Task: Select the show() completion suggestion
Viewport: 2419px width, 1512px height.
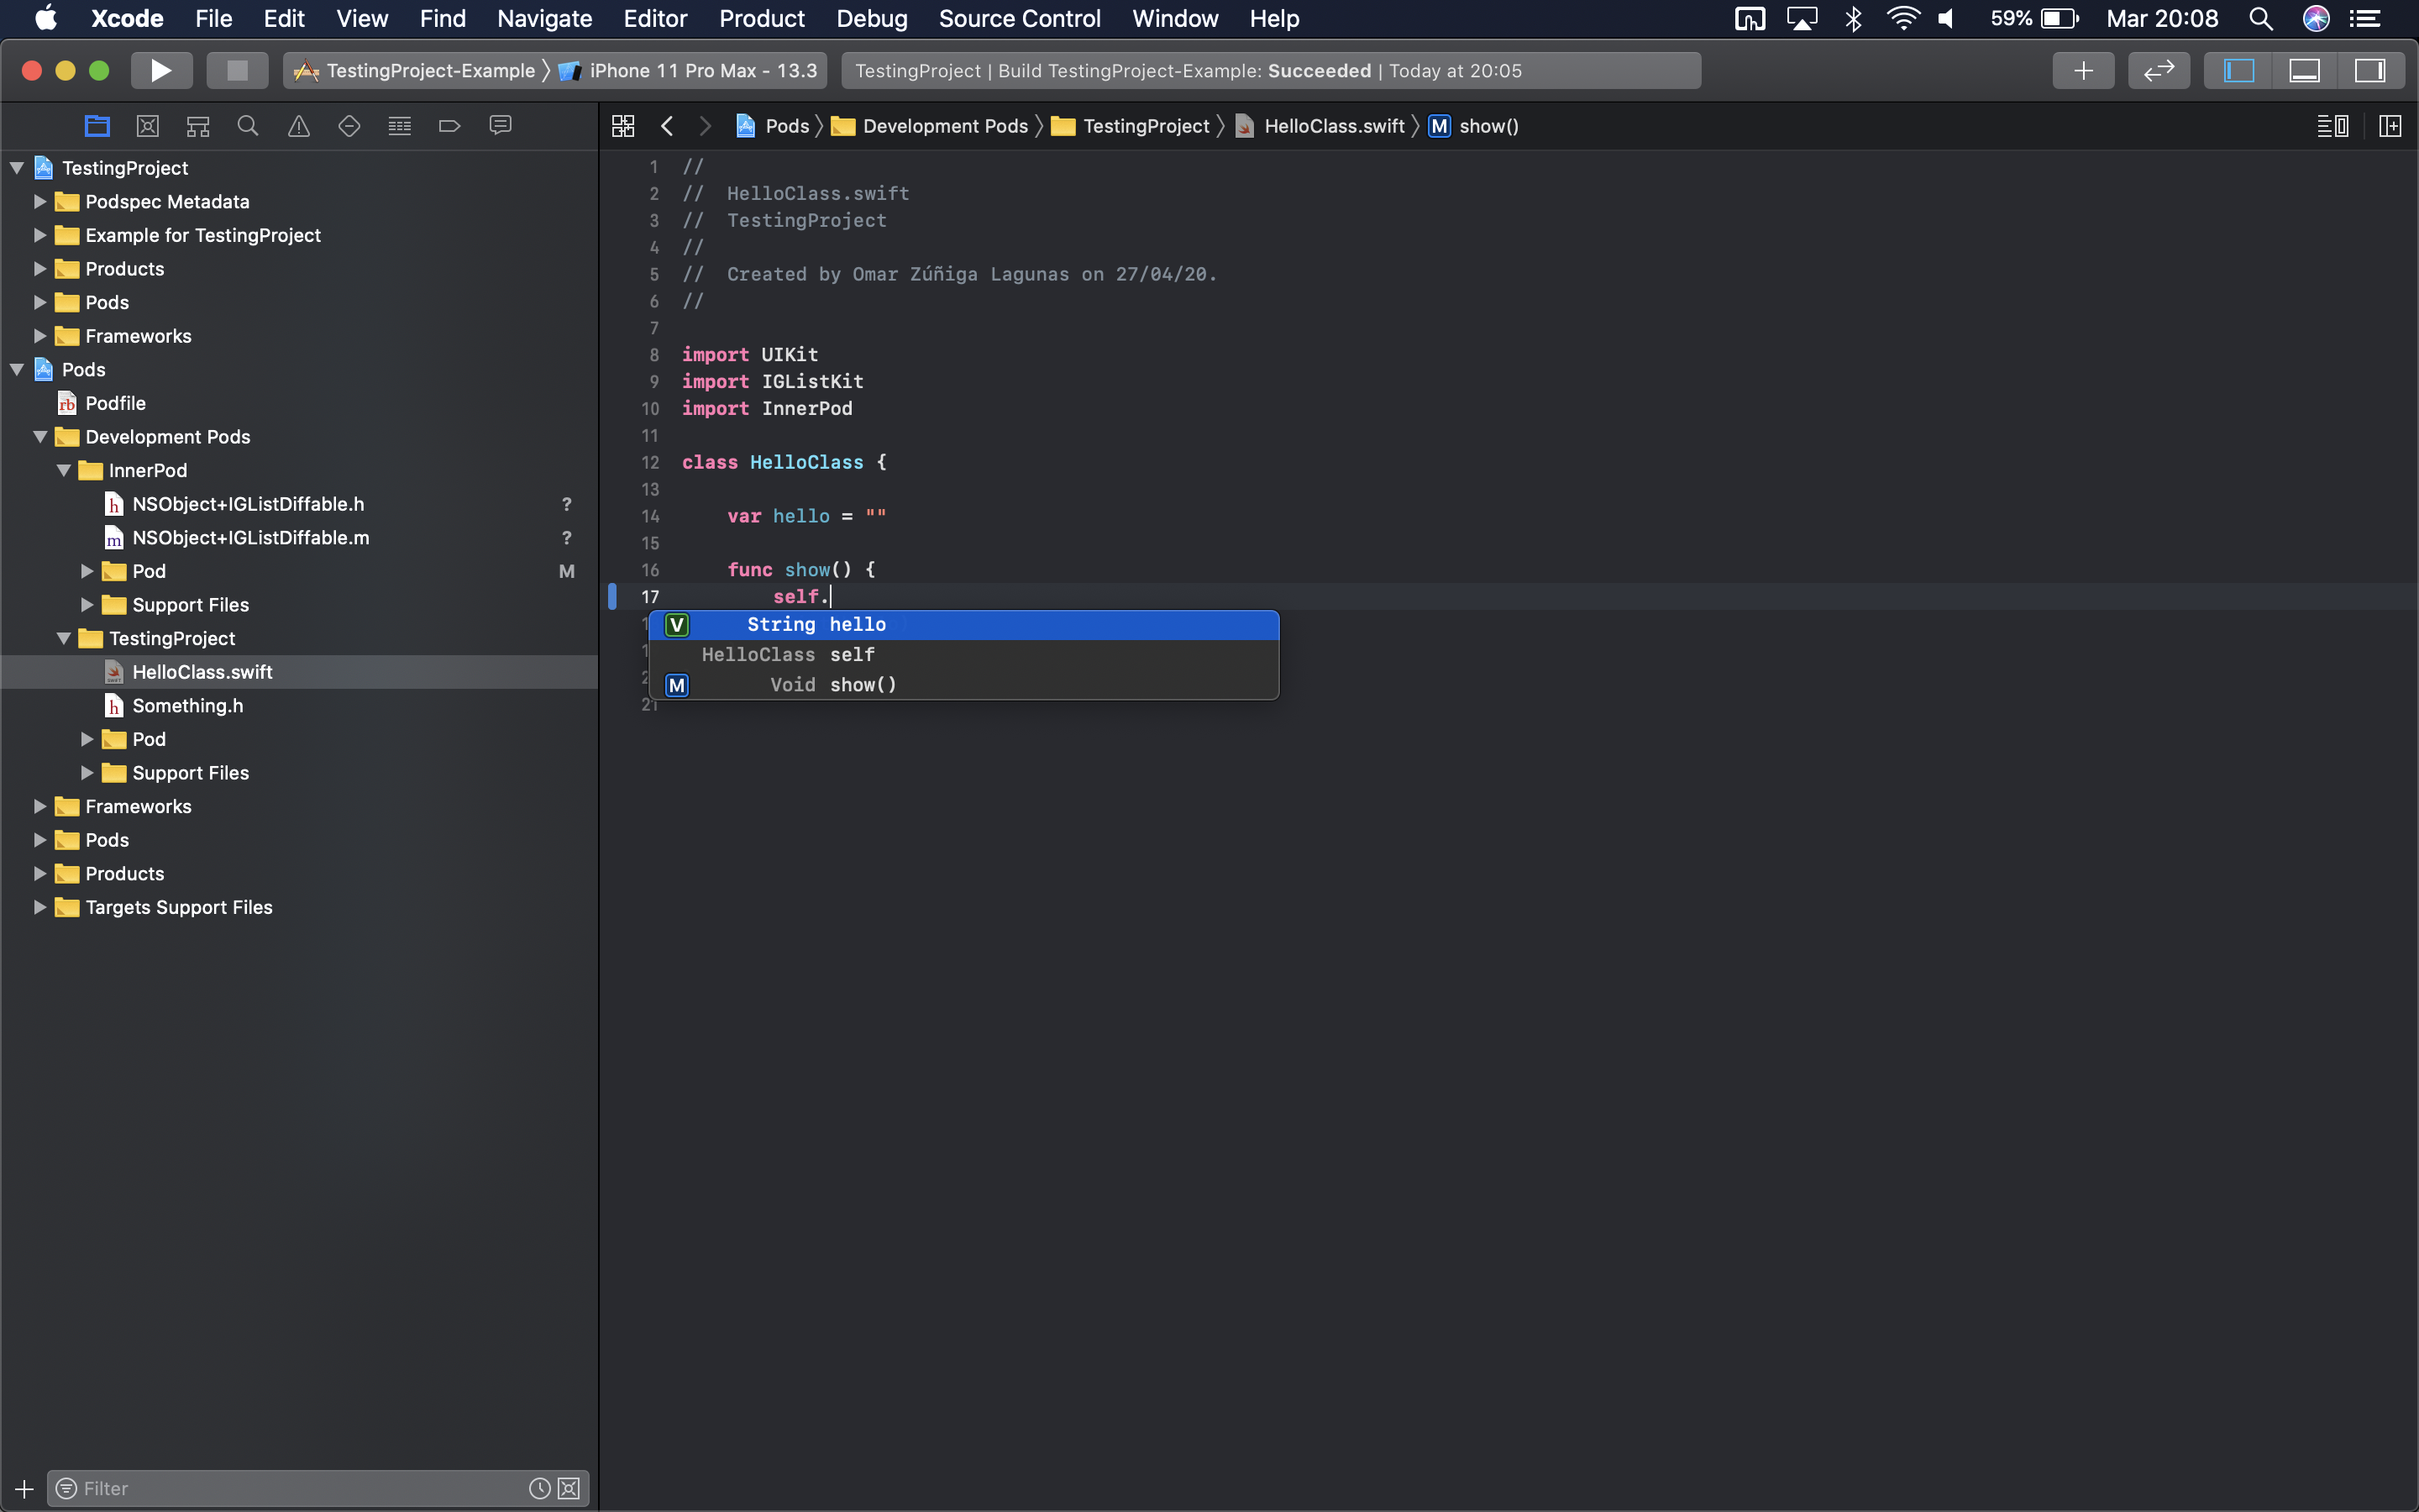Action: [863, 685]
